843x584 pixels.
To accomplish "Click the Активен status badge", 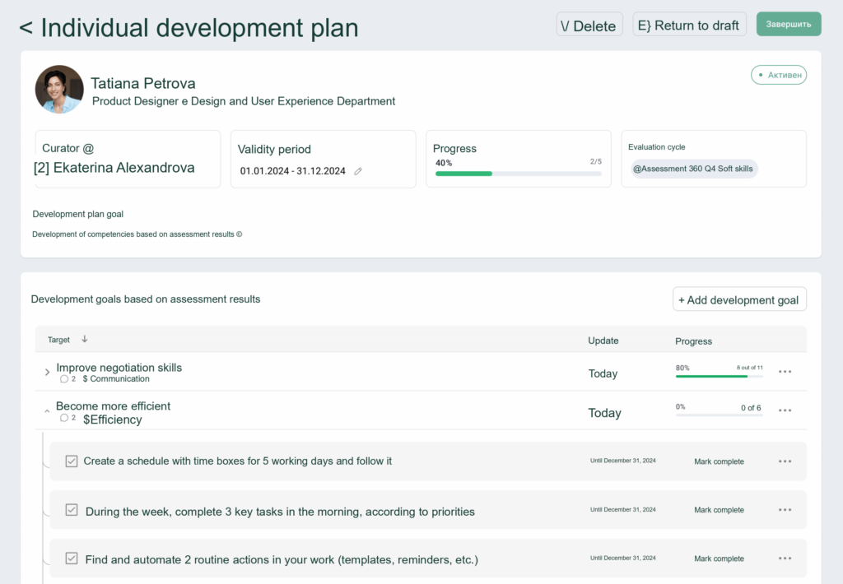I will point(779,75).
